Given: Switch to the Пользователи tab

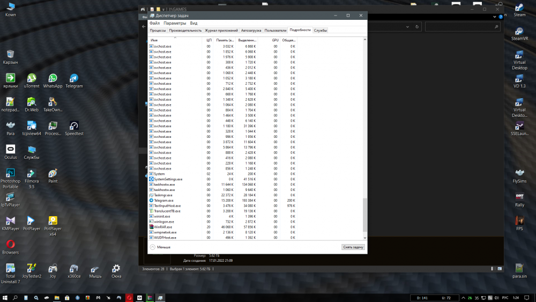Looking at the screenshot, I should point(275,30).
